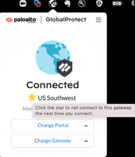This screenshot has height=157, width=135.
Task: Expand the Change Gateway chevron arrow
Action: (x=86, y=141)
